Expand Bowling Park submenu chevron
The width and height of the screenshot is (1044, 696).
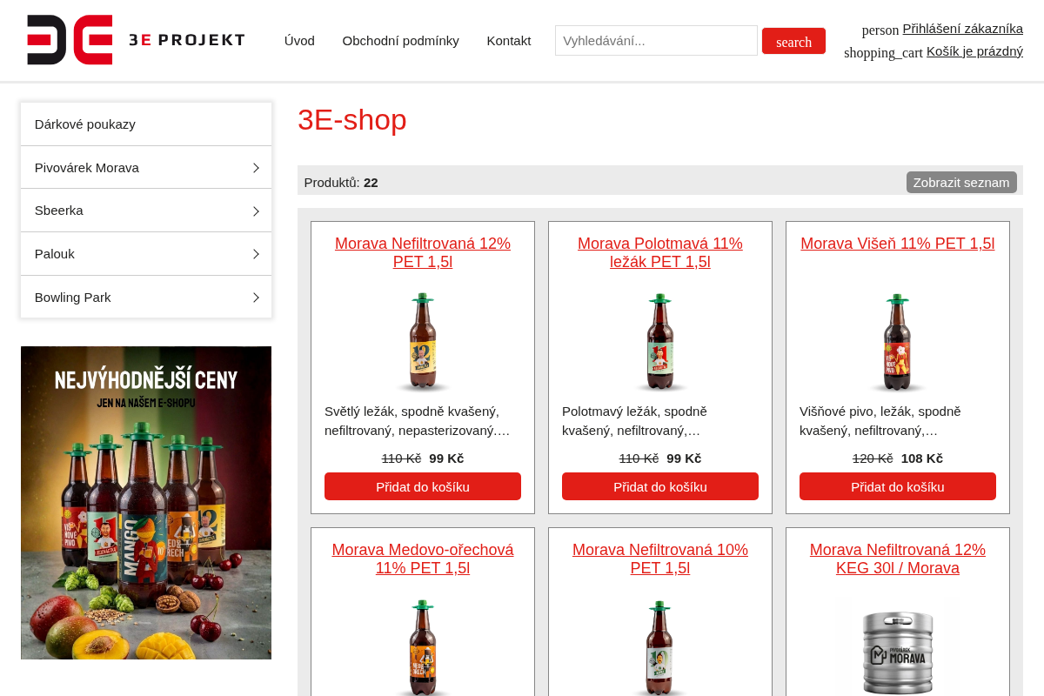click(256, 298)
